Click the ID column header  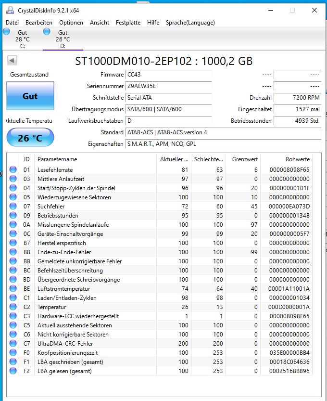pyautogui.click(x=26, y=159)
